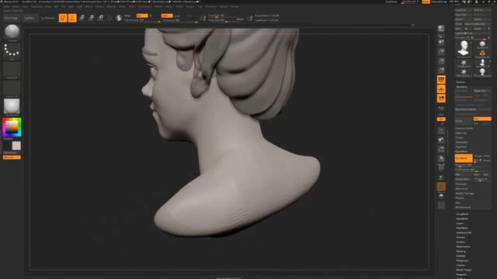Click the Ghost transparency icon
Screen dimensions: 497x279
coord(441,187)
